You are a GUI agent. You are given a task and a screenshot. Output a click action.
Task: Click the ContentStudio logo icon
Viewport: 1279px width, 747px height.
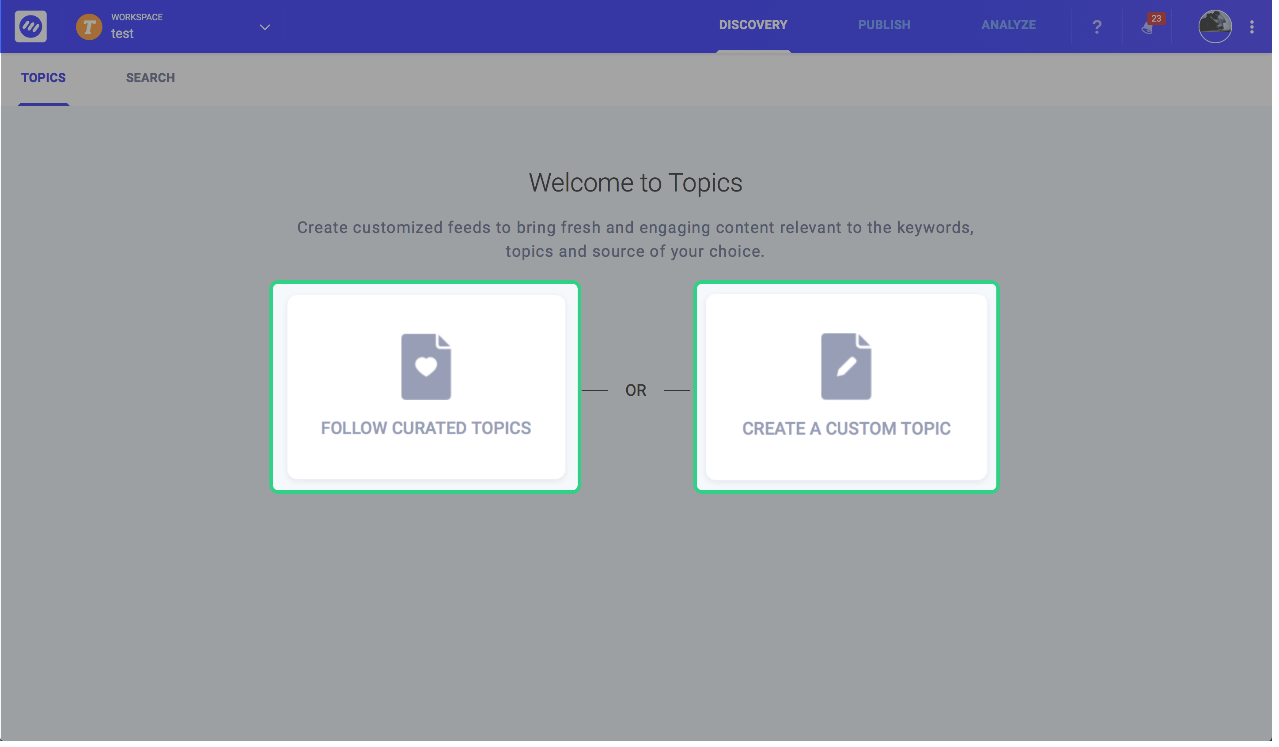click(31, 26)
